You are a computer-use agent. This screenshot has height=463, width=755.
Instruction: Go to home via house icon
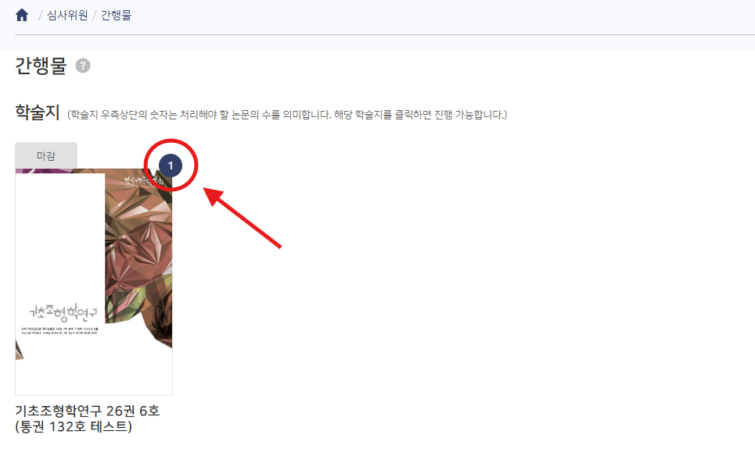point(22,16)
